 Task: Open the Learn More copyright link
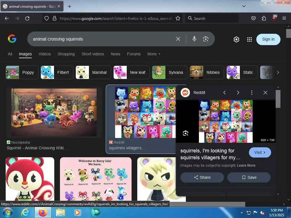pyautogui.click(x=246, y=165)
